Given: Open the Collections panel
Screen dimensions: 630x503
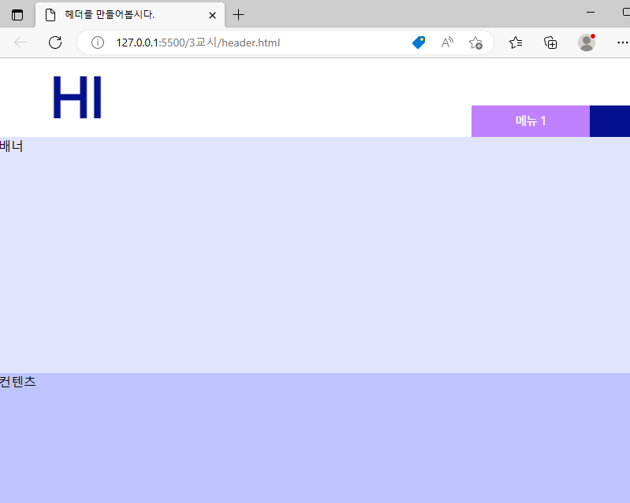Looking at the screenshot, I should pyautogui.click(x=550, y=43).
